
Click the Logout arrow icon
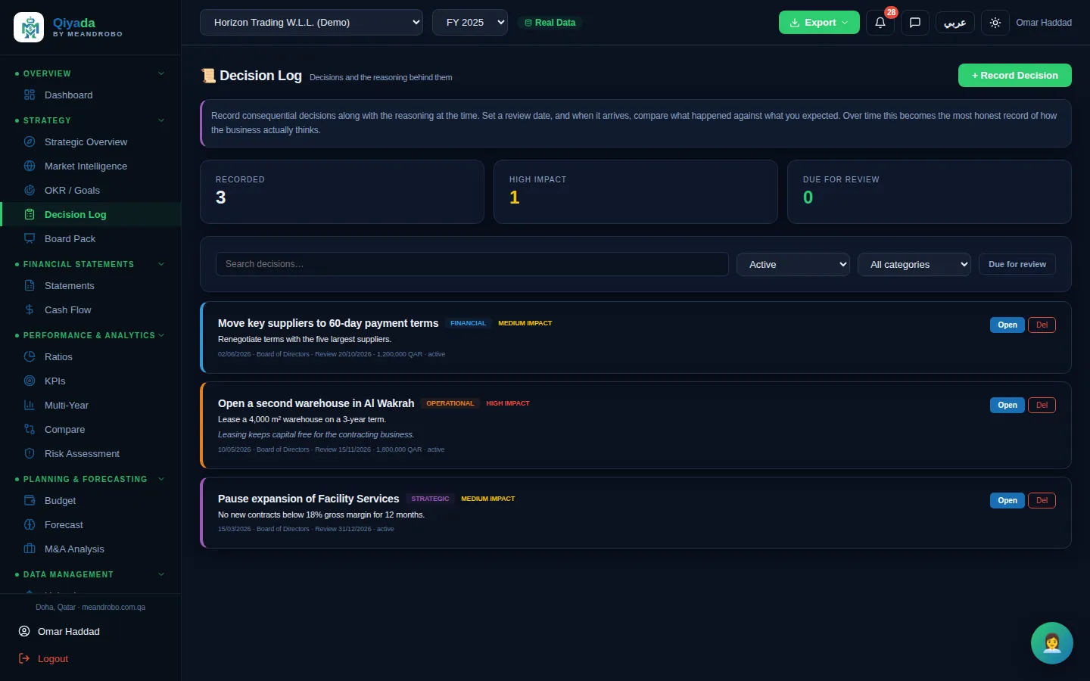24,658
